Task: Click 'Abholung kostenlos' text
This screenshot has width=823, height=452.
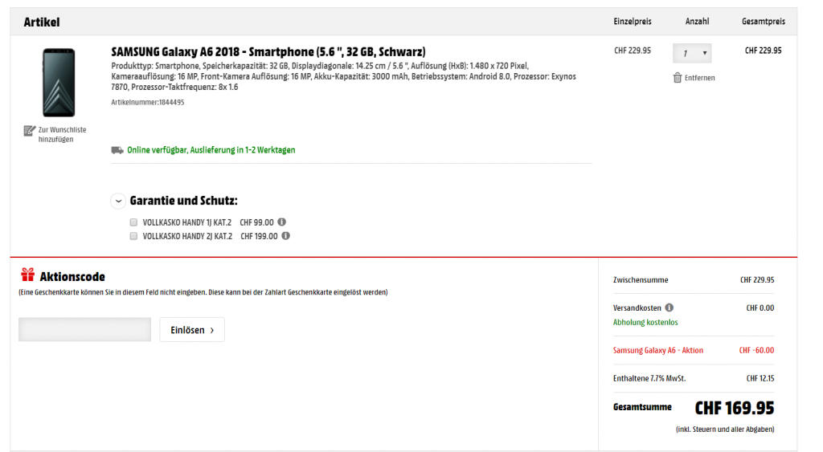Action: [645, 322]
